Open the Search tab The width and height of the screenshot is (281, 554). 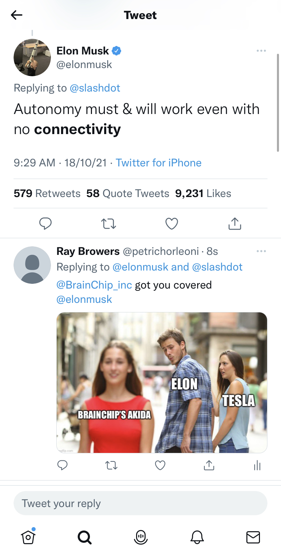tap(85, 537)
